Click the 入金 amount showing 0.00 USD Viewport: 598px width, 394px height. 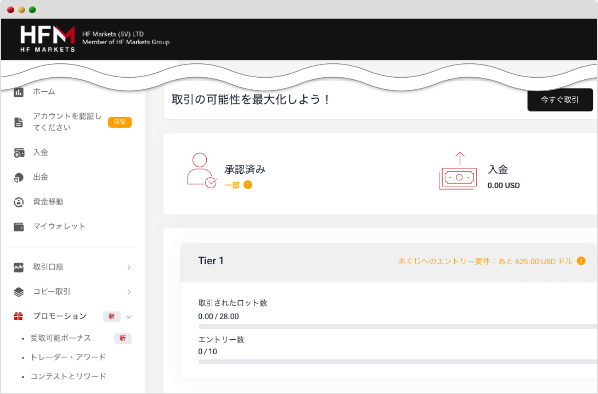(x=503, y=185)
